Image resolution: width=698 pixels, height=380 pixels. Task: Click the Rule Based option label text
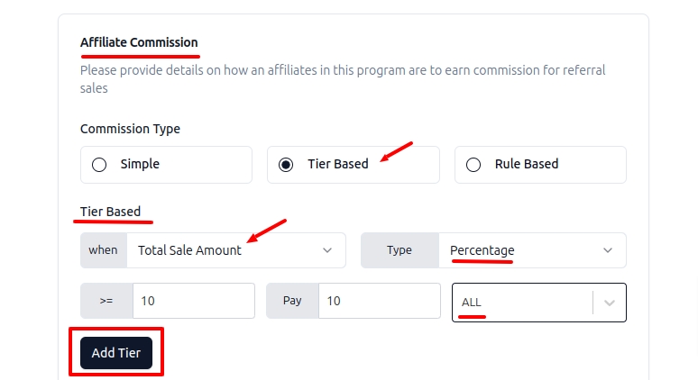point(527,165)
